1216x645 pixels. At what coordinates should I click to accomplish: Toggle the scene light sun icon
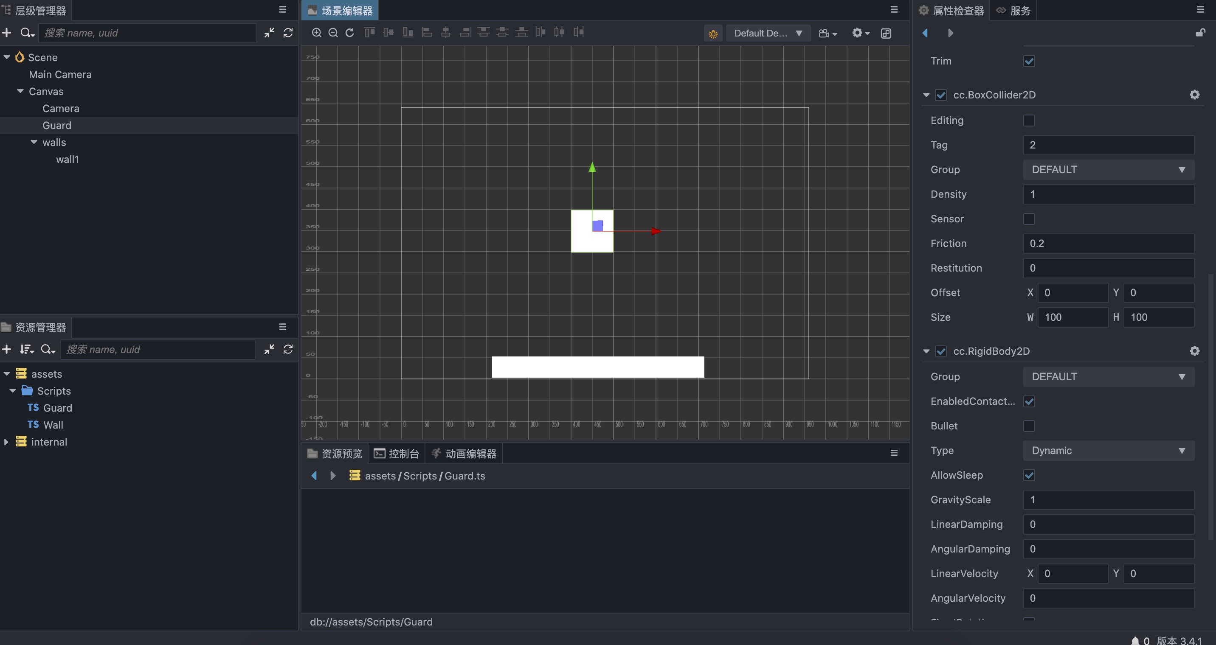713,34
